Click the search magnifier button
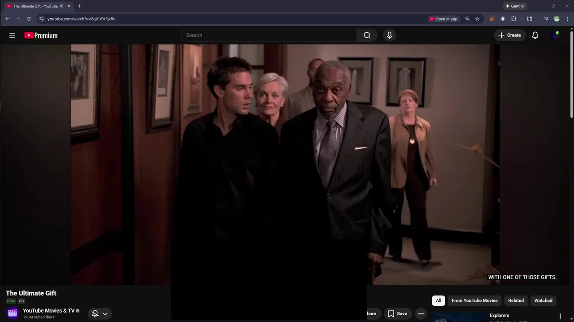Screen dimensions: 574x322 tap(367, 35)
